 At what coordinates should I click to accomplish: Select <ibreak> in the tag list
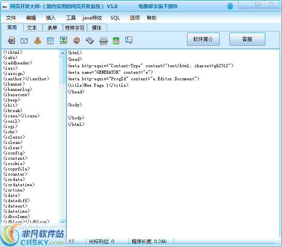point(13,110)
